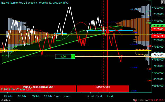Click the F button in the chart corner
The width and height of the screenshot is (165, 102).
163,2
